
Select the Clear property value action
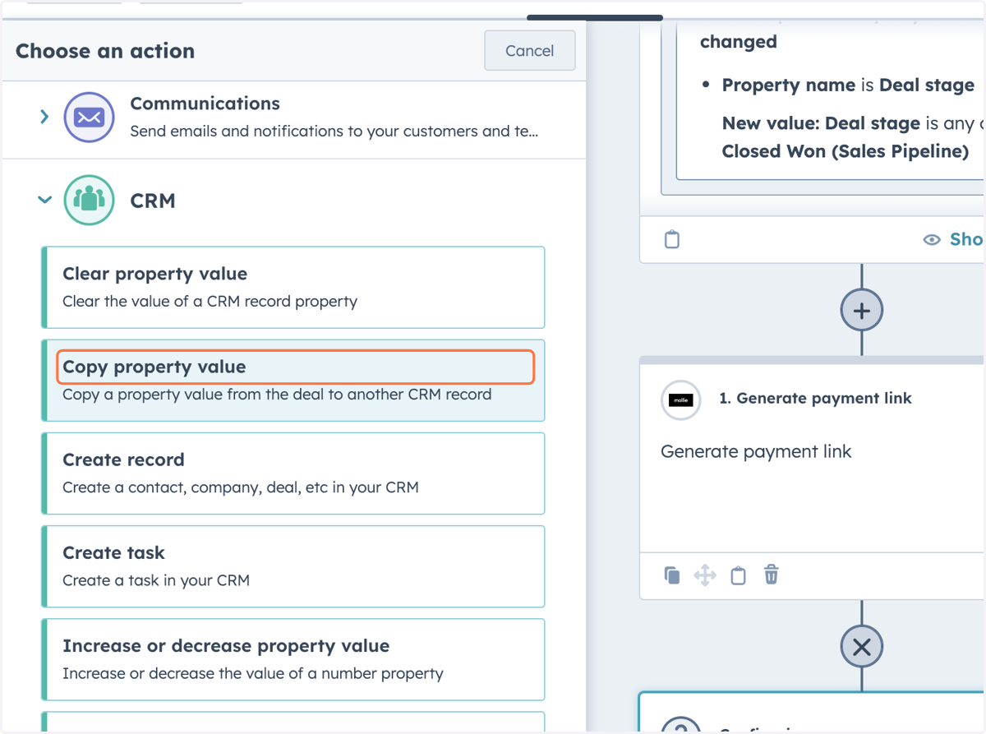(x=293, y=288)
